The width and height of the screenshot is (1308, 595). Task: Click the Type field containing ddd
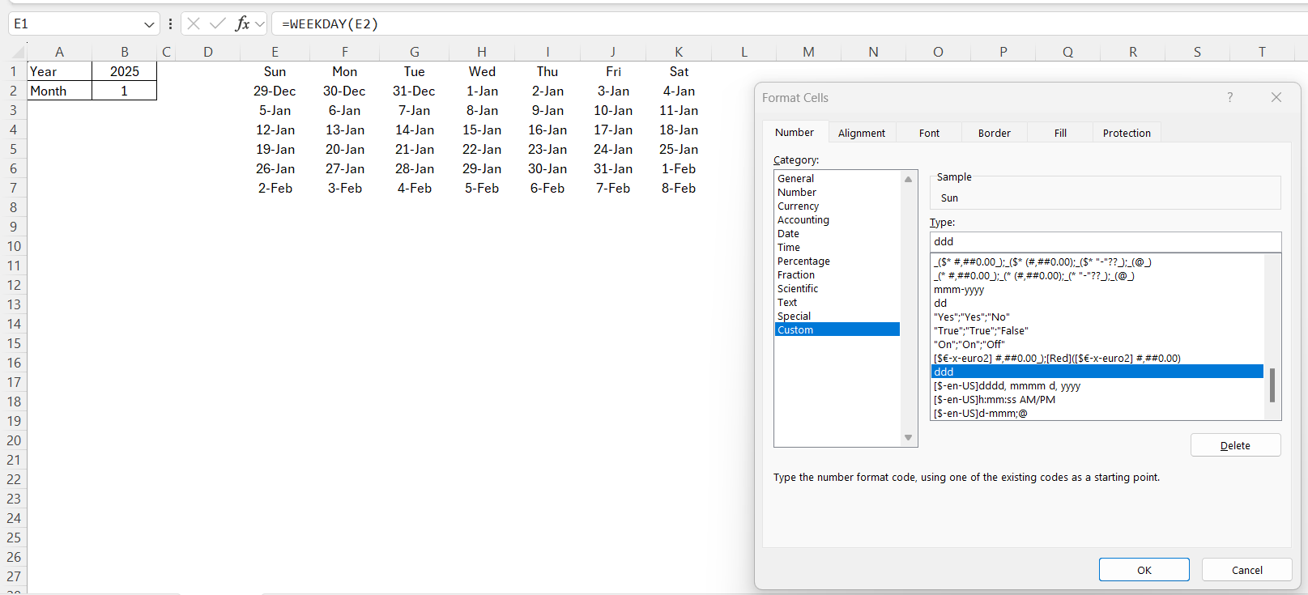(1106, 241)
